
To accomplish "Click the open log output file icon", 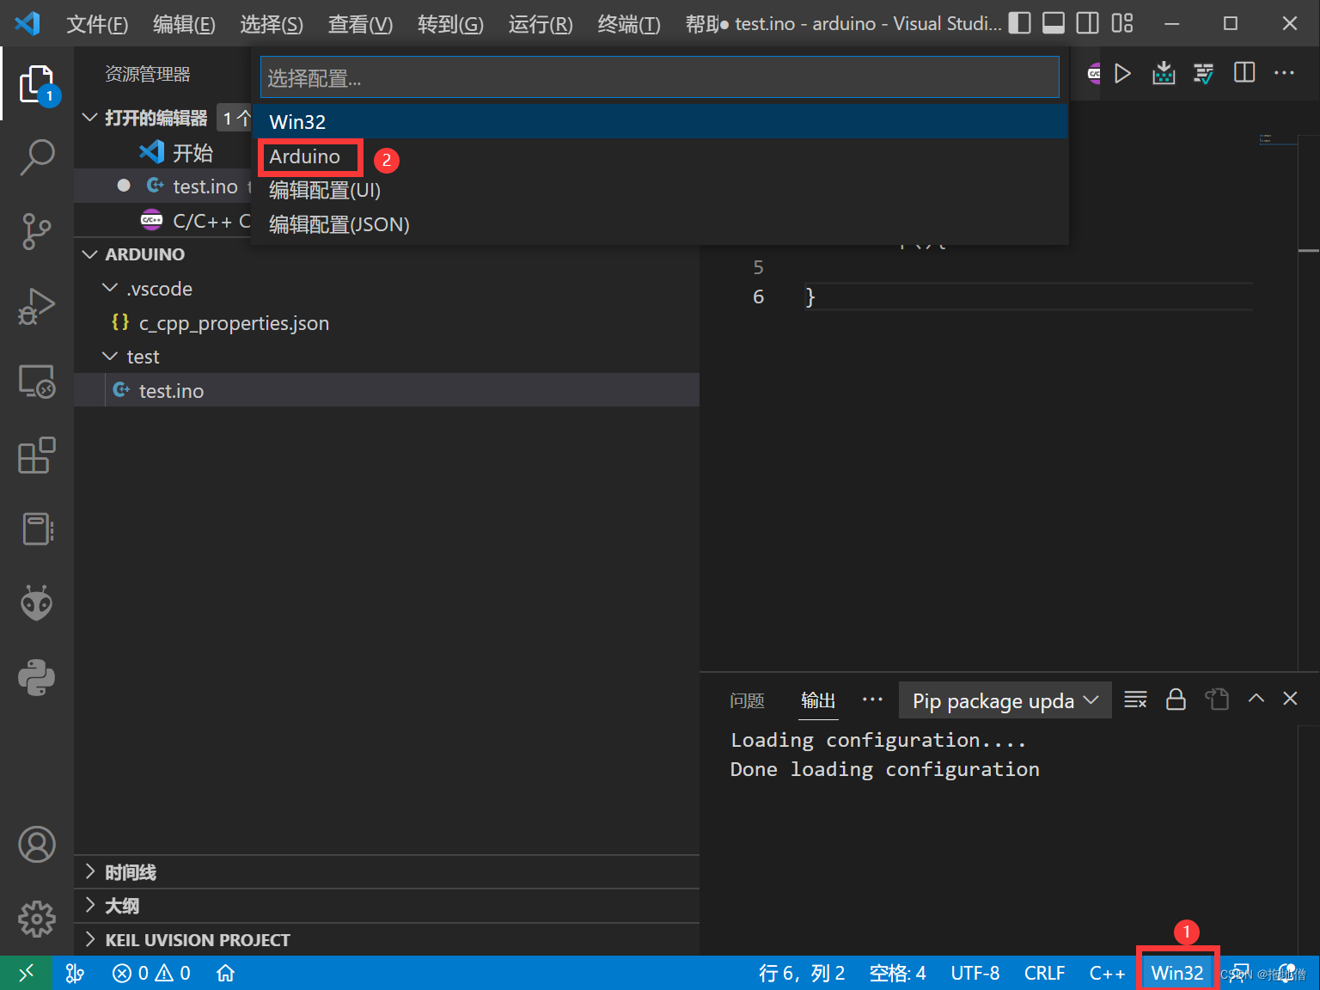I will 1217,700.
